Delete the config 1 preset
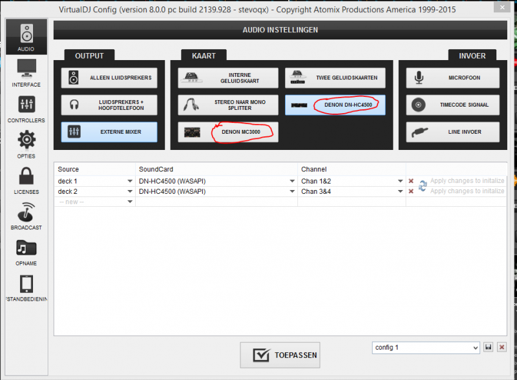Viewport: 517px width, 380px height. point(502,347)
